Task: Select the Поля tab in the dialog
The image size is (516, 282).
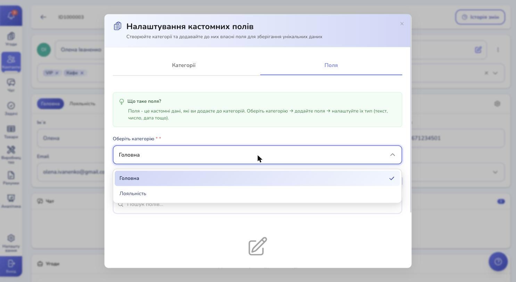Action: (331, 65)
